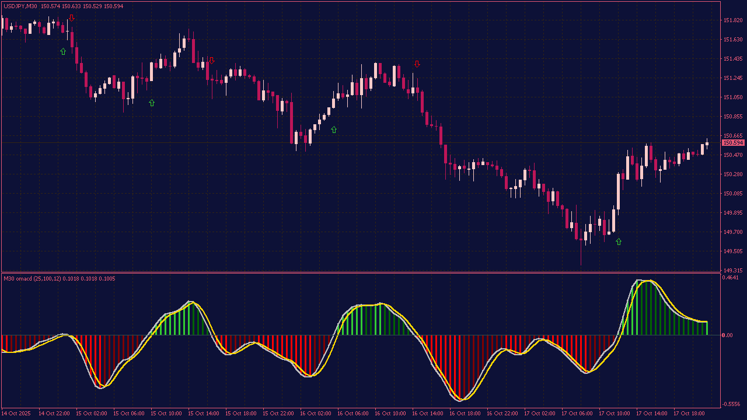747x420 pixels.
Task: Select the M30 omacd (25,100,12) indicator label
Action: pyautogui.click(x=58, y=279)
